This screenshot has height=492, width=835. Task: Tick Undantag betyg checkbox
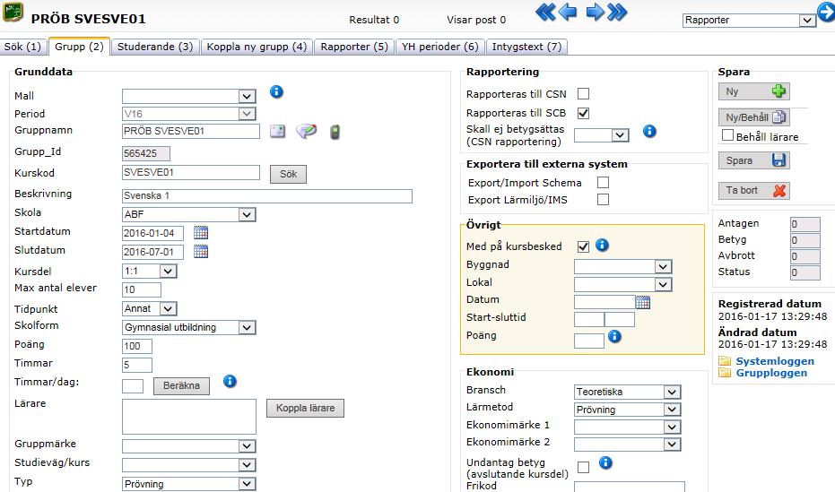[584, 467]
